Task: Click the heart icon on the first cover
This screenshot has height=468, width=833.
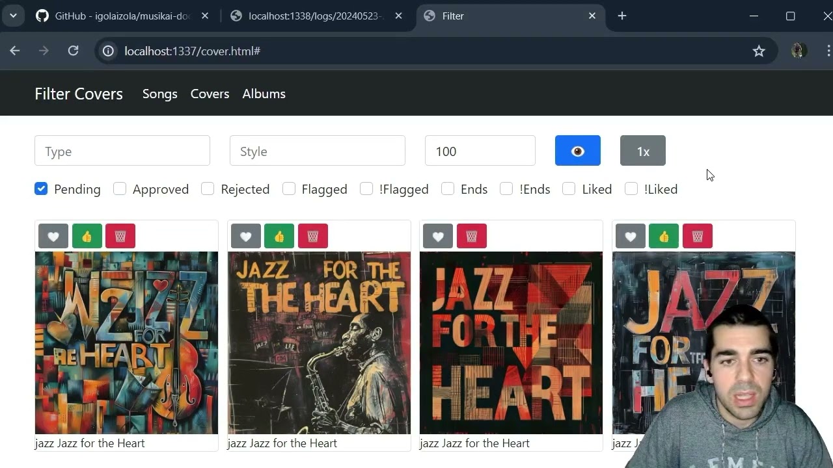Action: pyautogui.click(x=53, y=236)
